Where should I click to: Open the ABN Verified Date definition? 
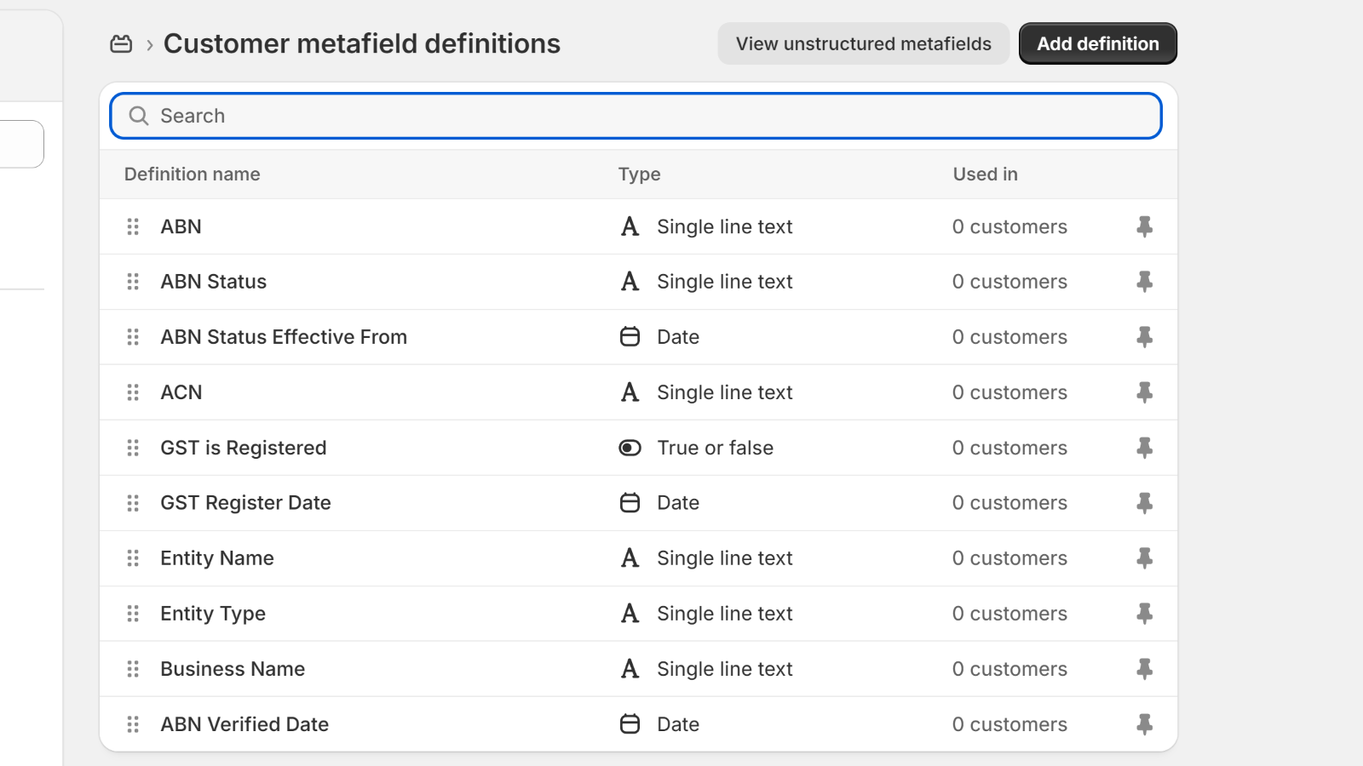(244, 724)
